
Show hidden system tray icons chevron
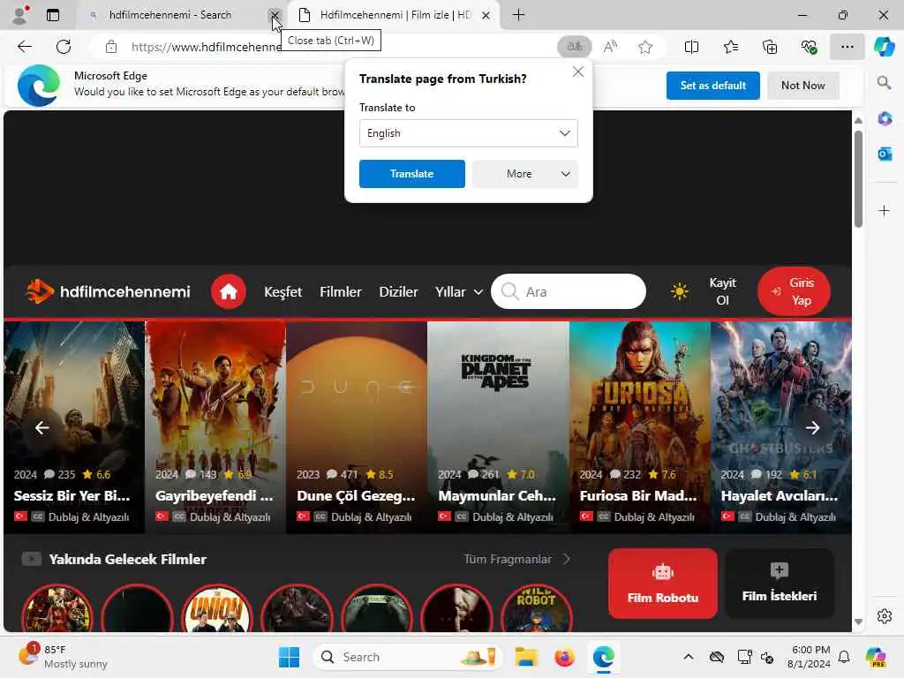click(x=689, y=657)
